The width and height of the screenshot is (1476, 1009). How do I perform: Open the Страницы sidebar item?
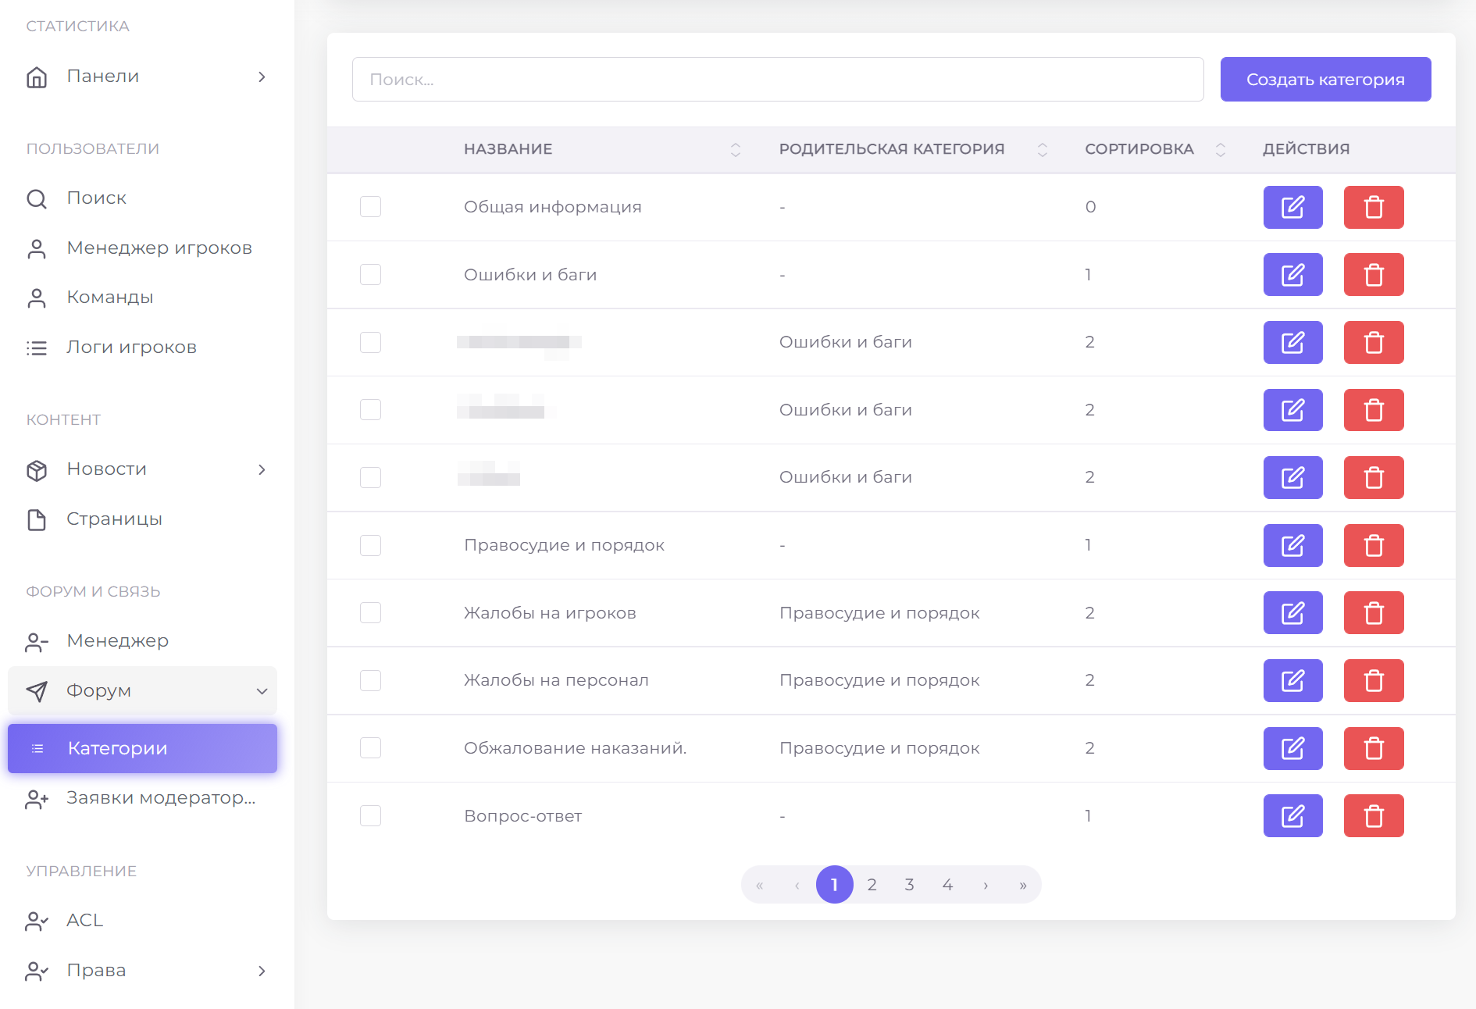142,519
